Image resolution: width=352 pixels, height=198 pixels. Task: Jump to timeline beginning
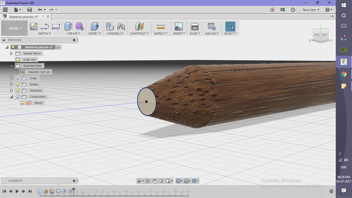(4, 191)
